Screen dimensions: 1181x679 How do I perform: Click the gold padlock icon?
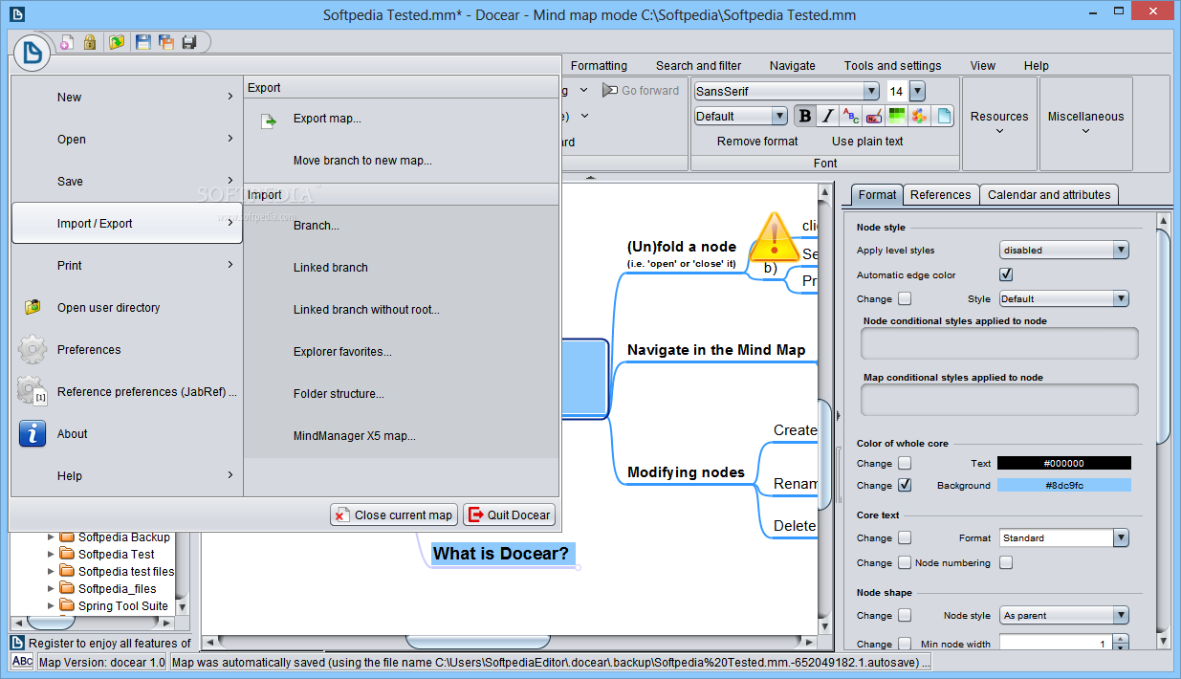click(90, 42)
